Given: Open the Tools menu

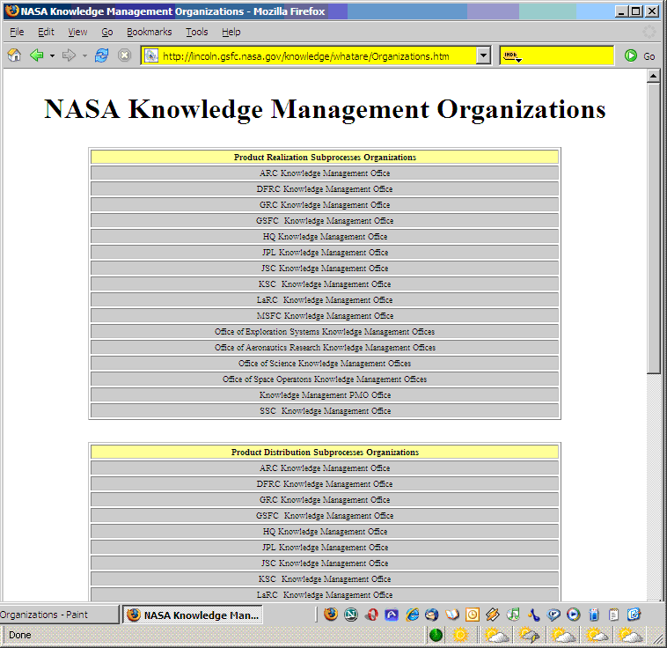Looking at the screenshot, I should point(196,32).
